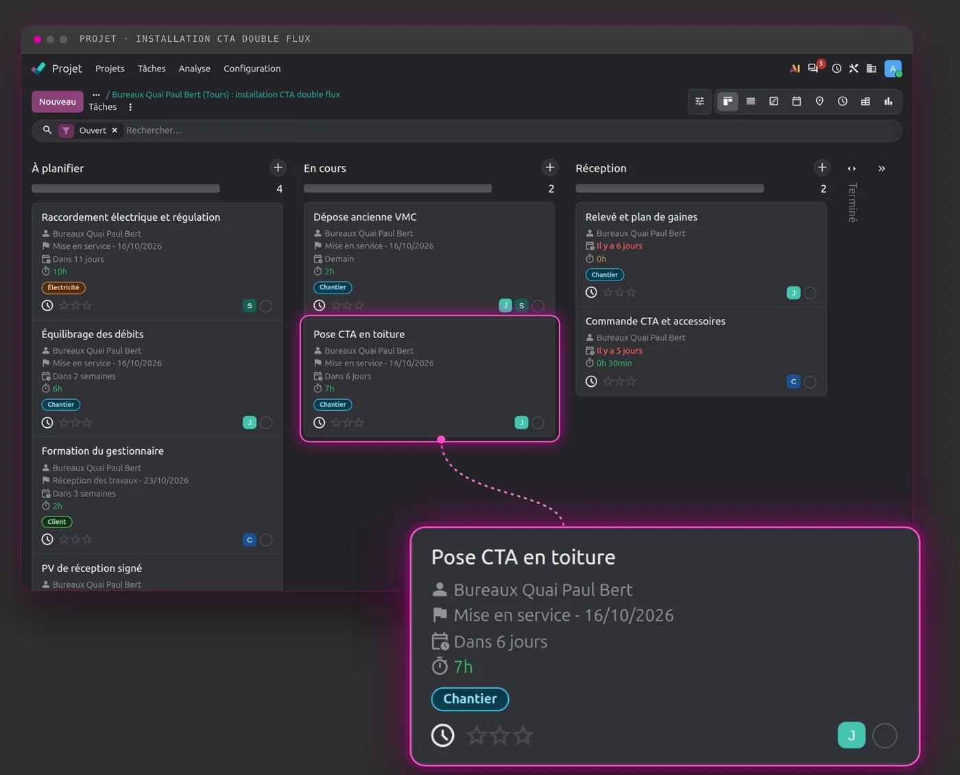Toggle state circle on Commande CTA et accessoires
This screenshot has width=960, height=775.
[x=810, y=382]
